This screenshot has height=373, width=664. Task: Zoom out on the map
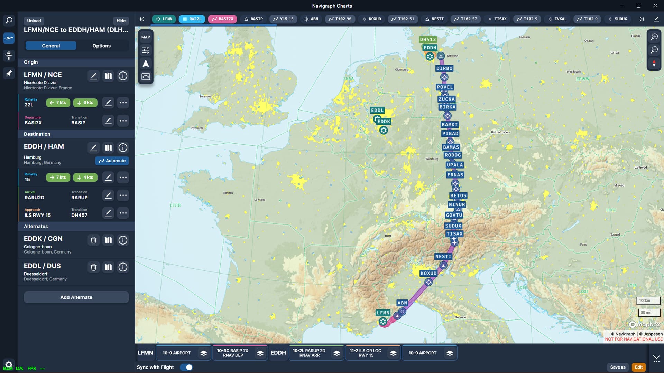point(654,50)
